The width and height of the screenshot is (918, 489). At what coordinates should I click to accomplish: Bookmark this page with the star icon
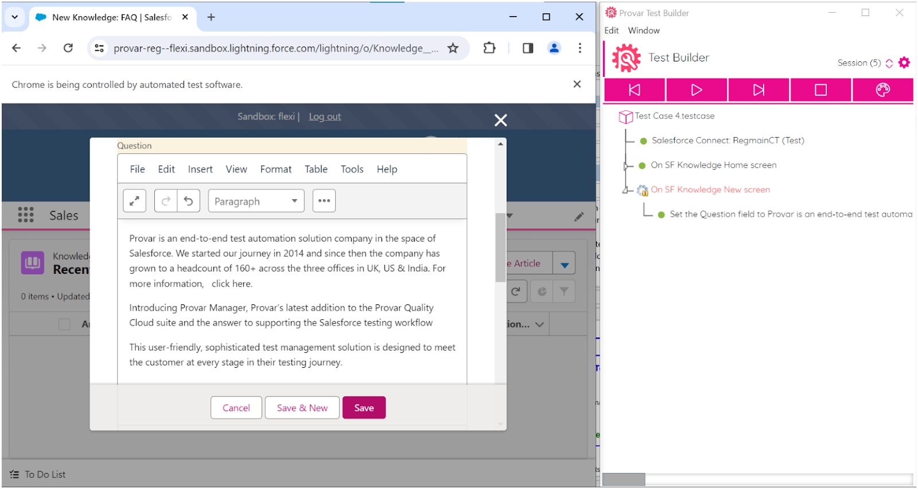coord(453,48)
